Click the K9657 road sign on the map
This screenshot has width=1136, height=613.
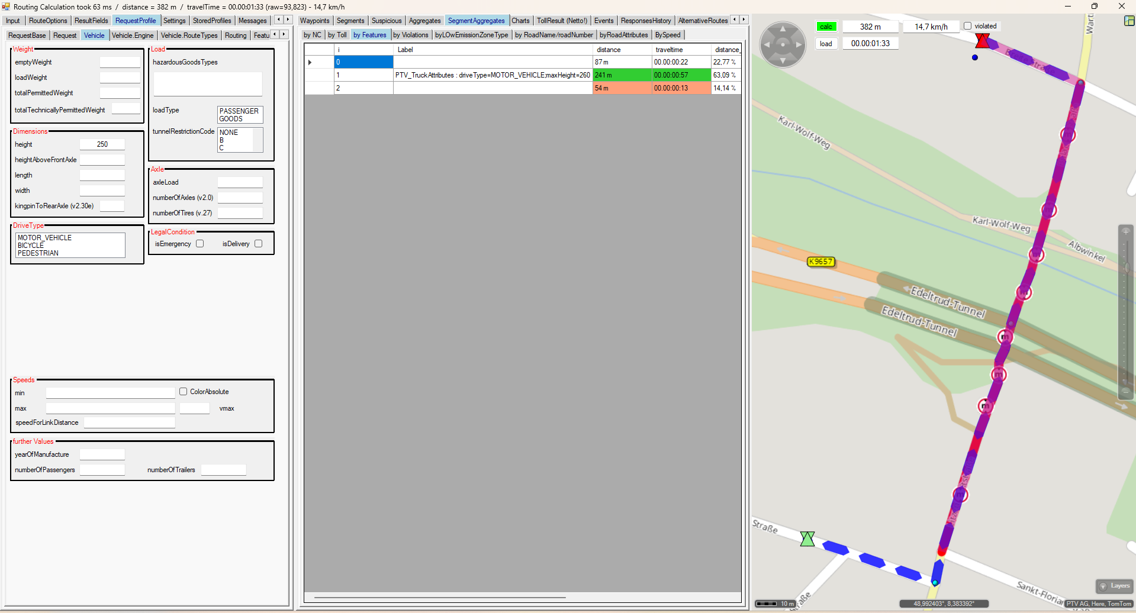pos(820,262)
